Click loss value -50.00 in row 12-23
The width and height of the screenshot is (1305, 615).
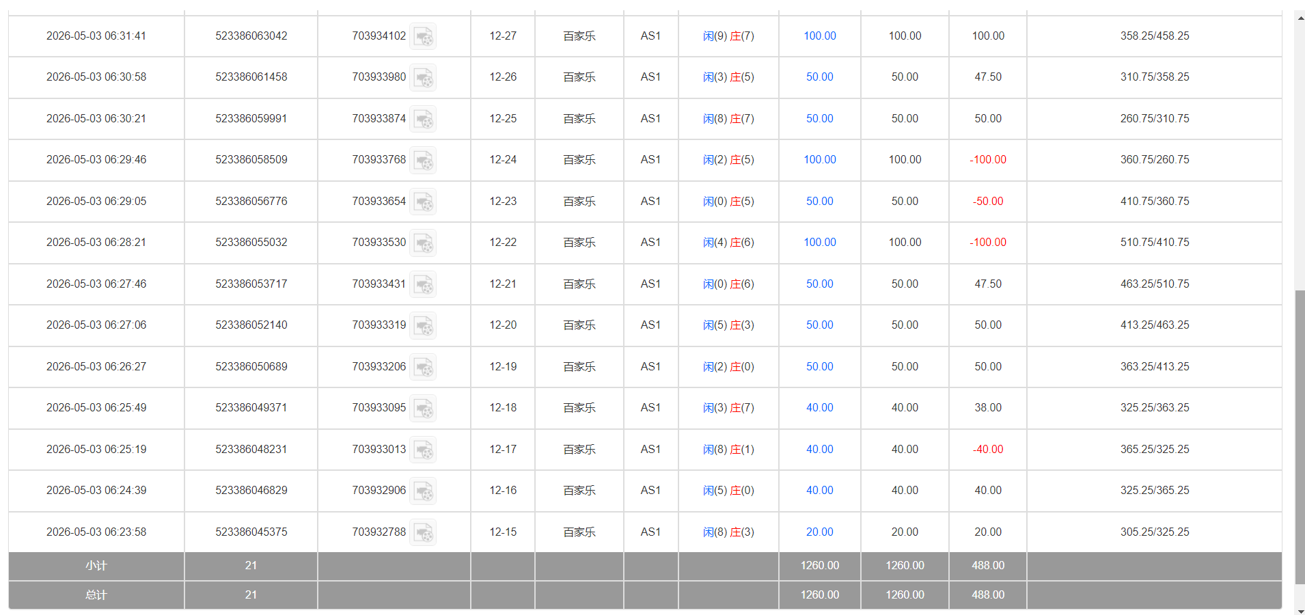(988, 201)
